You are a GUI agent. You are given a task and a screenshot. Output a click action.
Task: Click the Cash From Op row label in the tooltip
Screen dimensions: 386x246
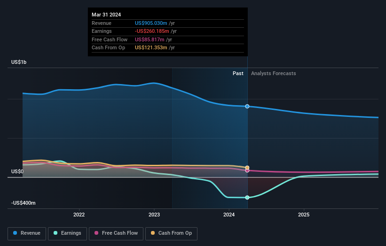pos(108,48)
